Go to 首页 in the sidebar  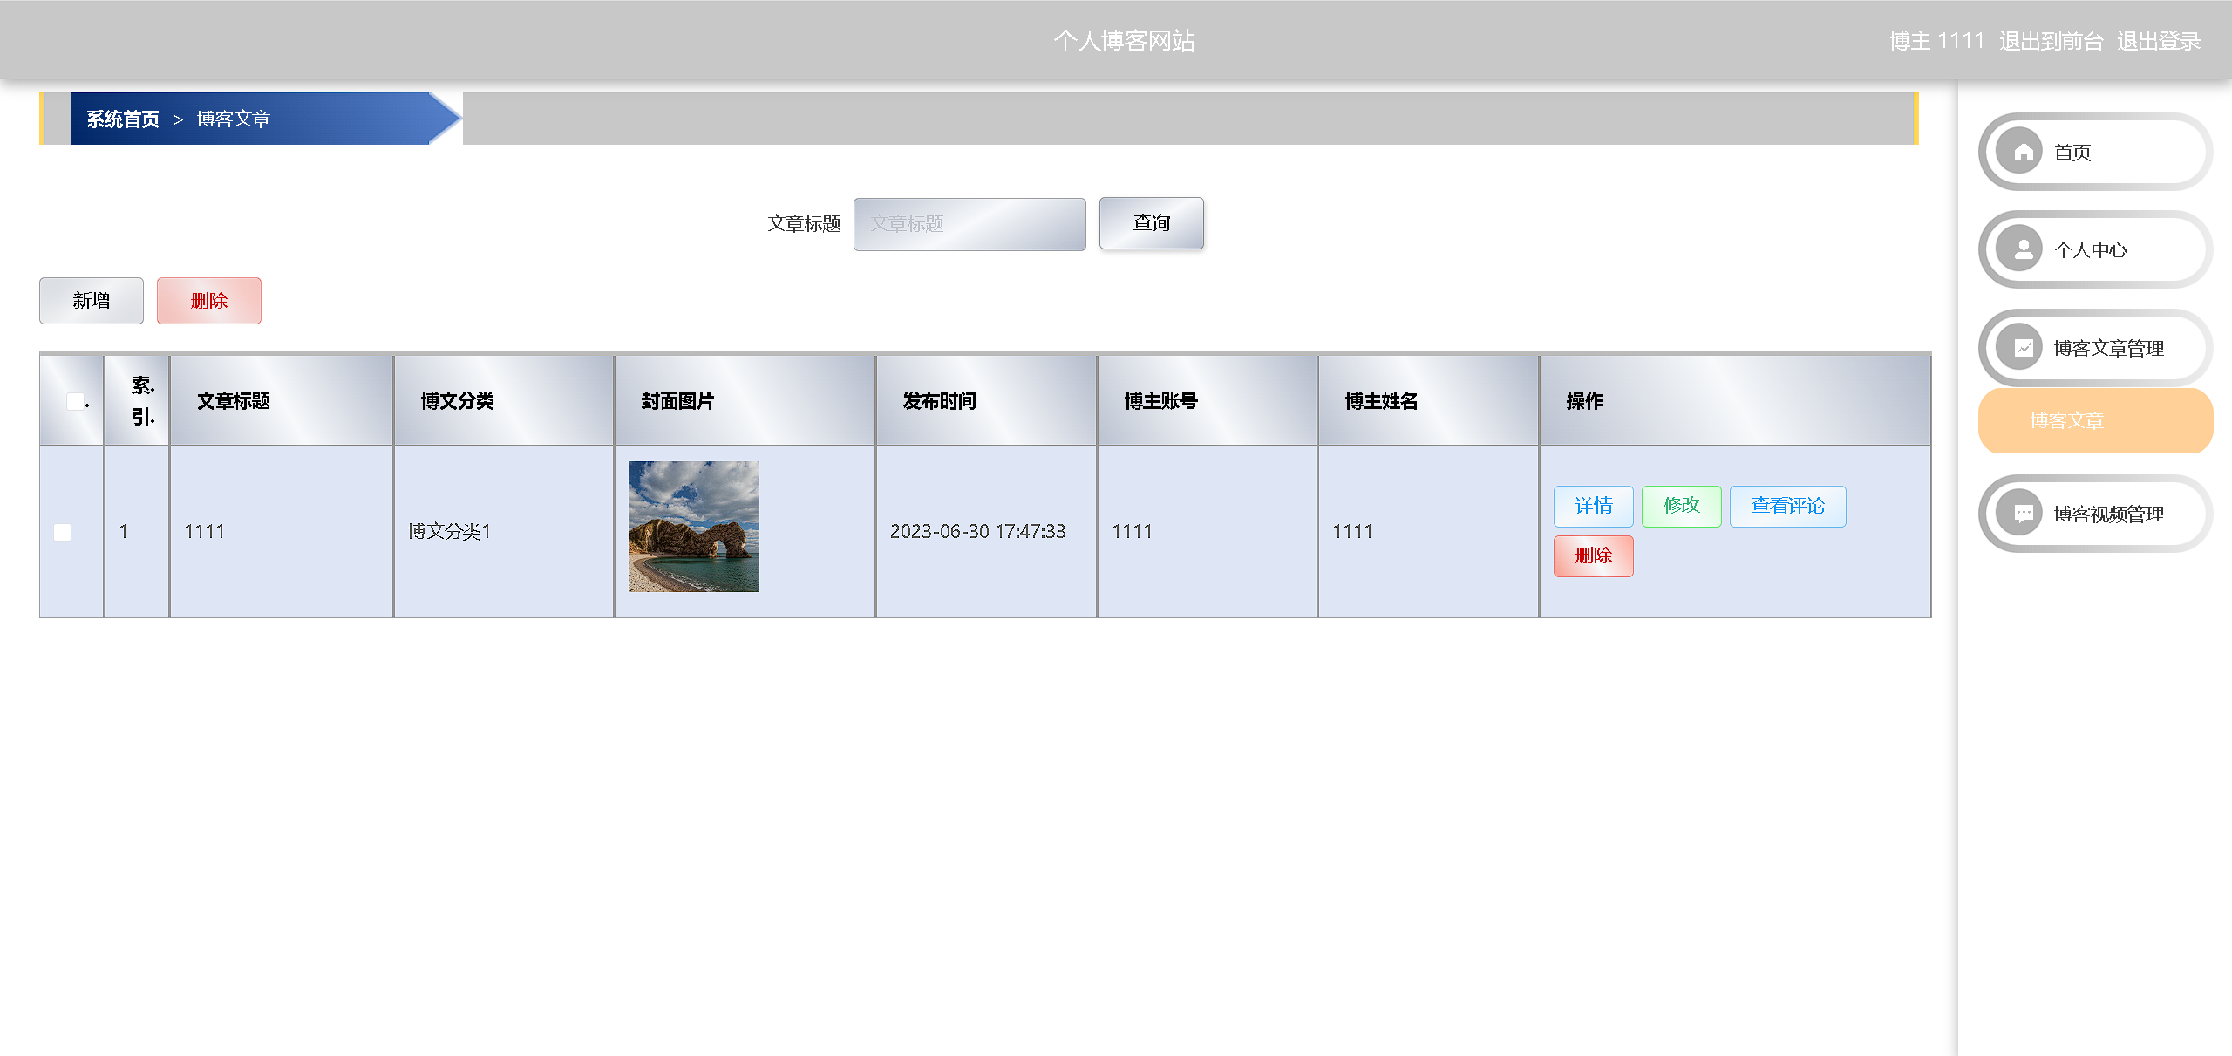2072,153
